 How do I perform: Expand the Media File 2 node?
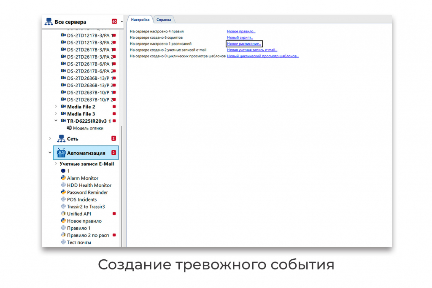click(x=56, y=107)
